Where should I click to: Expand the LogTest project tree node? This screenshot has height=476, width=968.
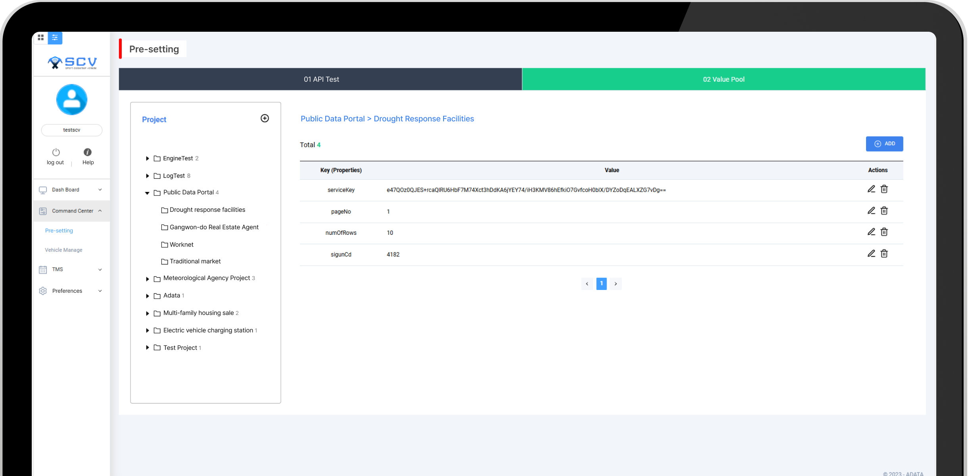click(x=147, y=176)
